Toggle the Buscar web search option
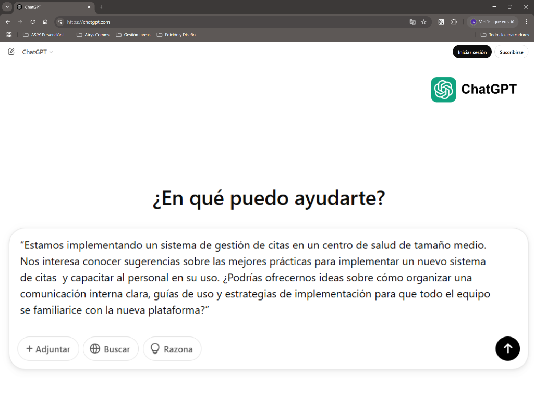534x400 pixels. click(x=111, y=348)
